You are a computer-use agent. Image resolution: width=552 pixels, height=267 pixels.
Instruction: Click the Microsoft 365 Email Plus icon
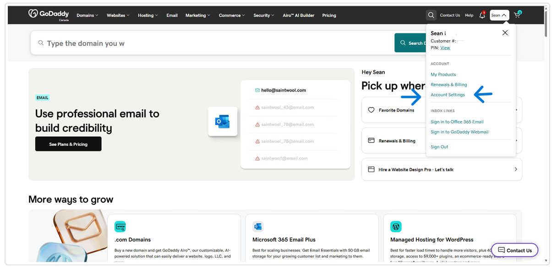[258, 226]
